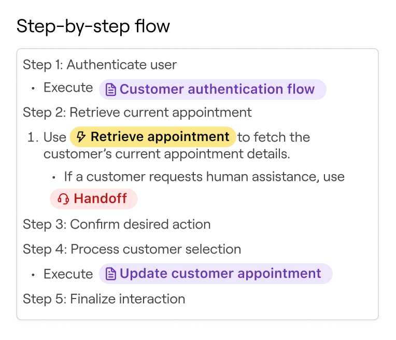
Task: Select the Retrieve appointment action label
Action: 160,137
